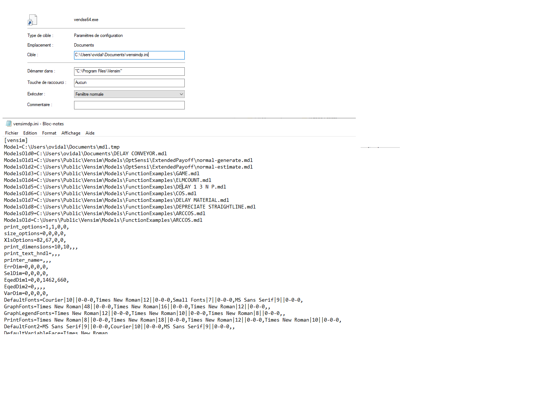Click the ModelsOld0 line with DELAY CONVEYOR.mdl
Viewport: 545px width, 414px height.
click(86, 154)
